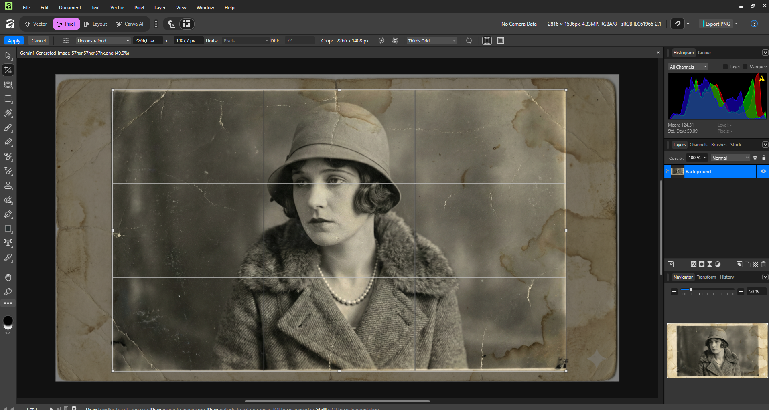Enable the Marquee histogram checkbox
The width and height of the screenshot is (769, 410).
745,67
